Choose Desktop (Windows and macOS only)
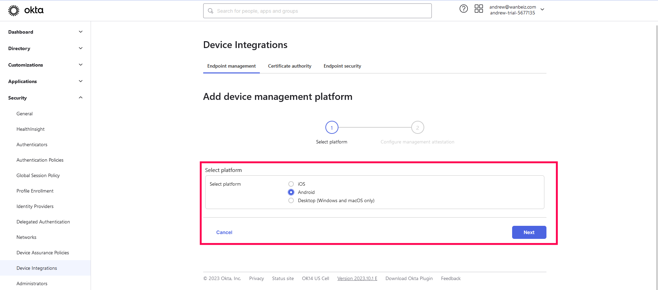 pos(291,200)
